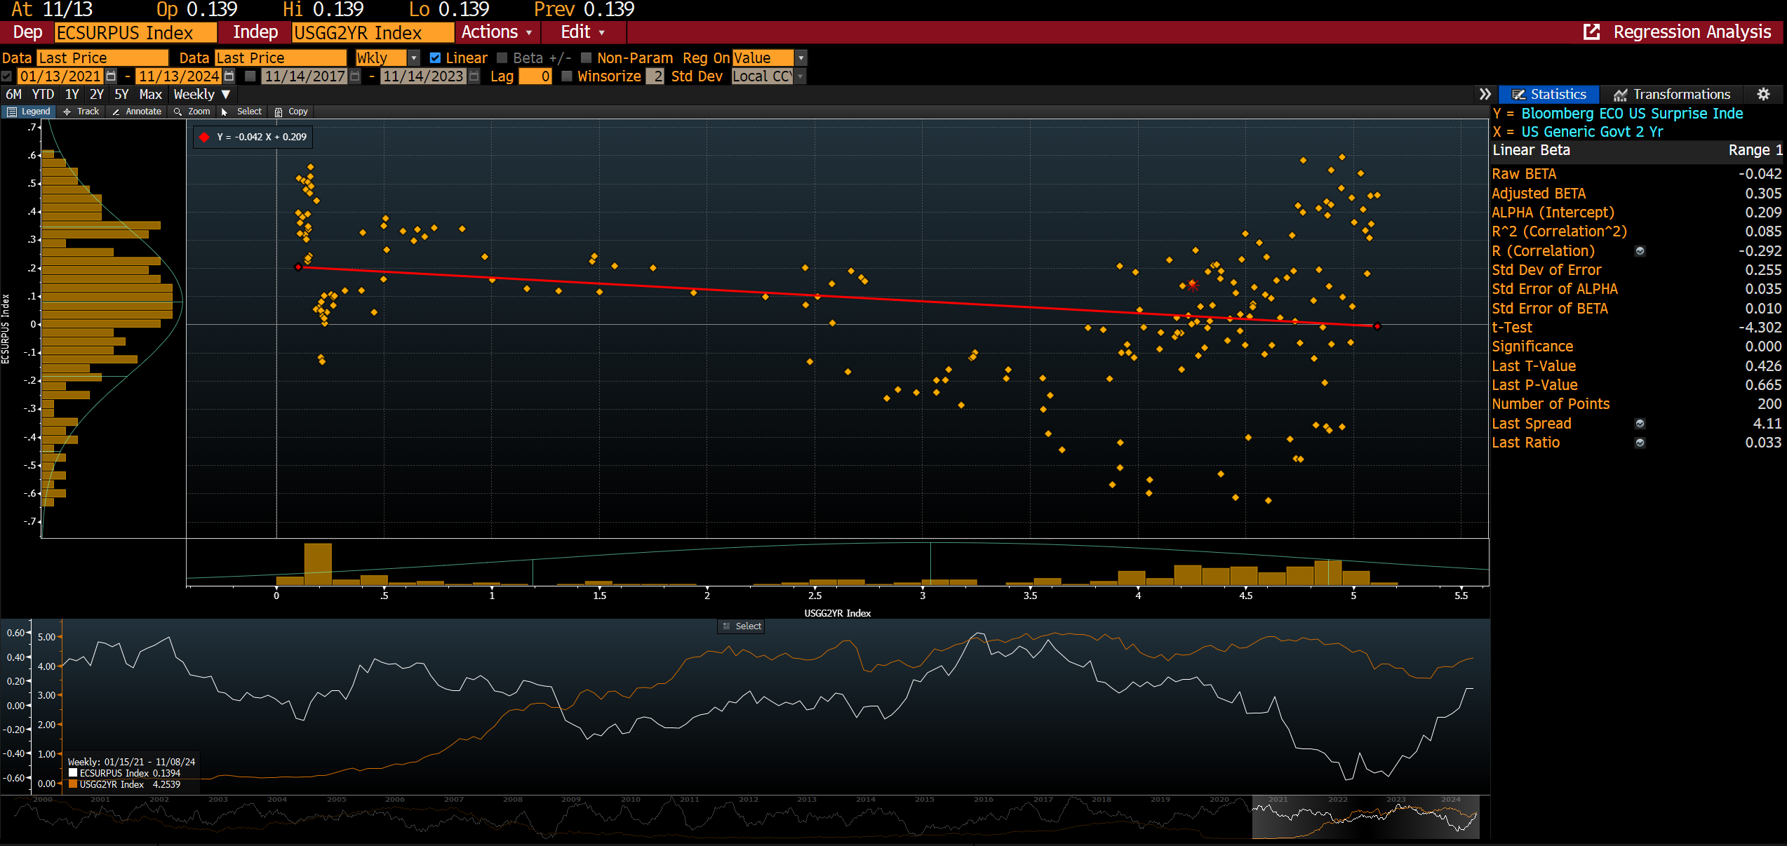Click the Select button above lower chart

click(741, 626)
